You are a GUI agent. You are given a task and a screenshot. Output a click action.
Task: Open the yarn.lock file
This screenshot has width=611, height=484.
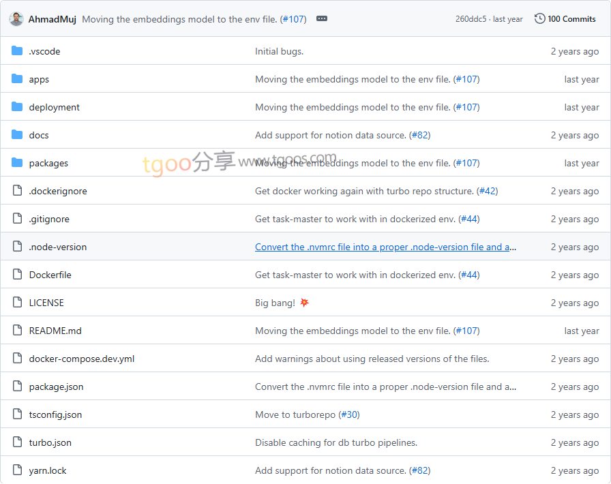pos(48,470)
